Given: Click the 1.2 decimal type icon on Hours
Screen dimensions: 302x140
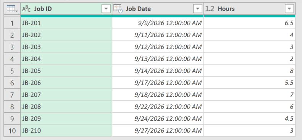Looking at the screenshot, I should [x=210, y=9].
